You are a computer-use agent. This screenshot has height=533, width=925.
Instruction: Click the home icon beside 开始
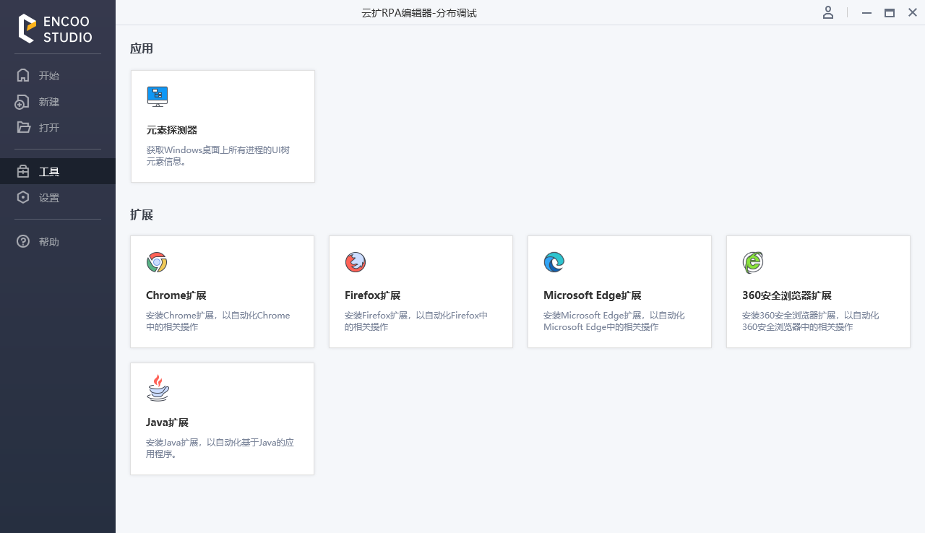coord(23,75)
